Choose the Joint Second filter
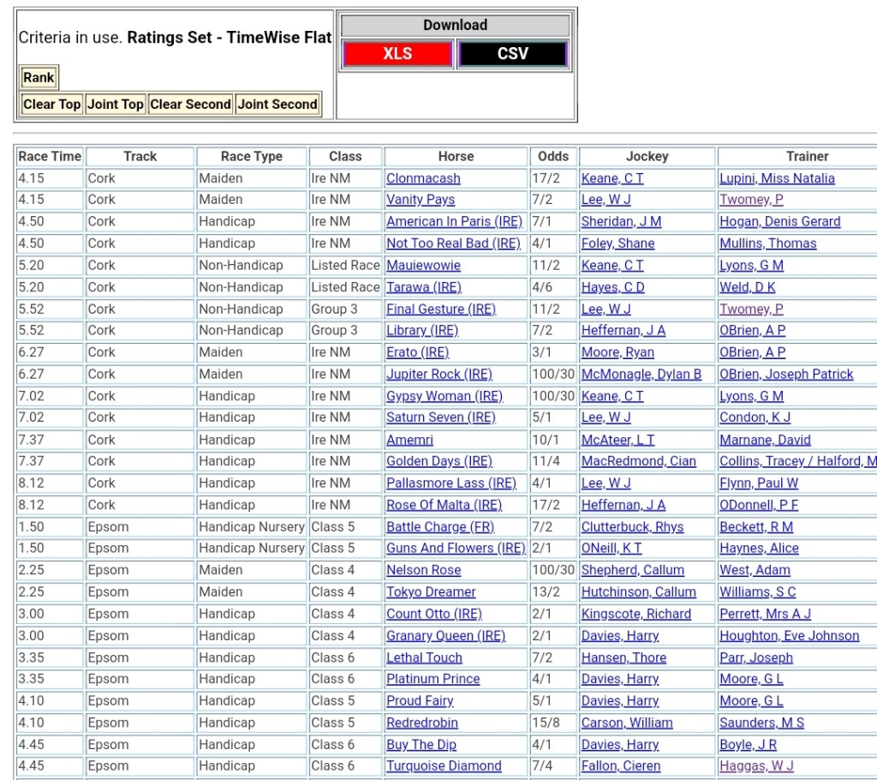This screenshot has height=780, width=877. point(277,105)
